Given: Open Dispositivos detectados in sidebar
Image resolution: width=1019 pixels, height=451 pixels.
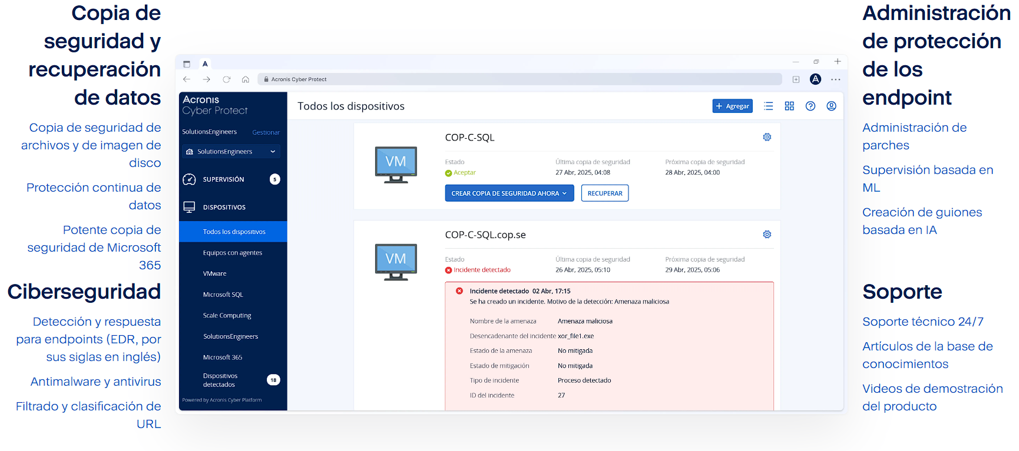Looking at the screenshot, I should [220, 380].
